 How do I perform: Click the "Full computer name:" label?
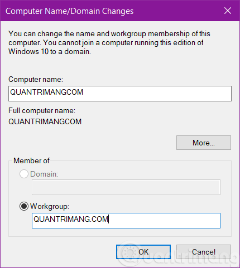click(42, 111)
